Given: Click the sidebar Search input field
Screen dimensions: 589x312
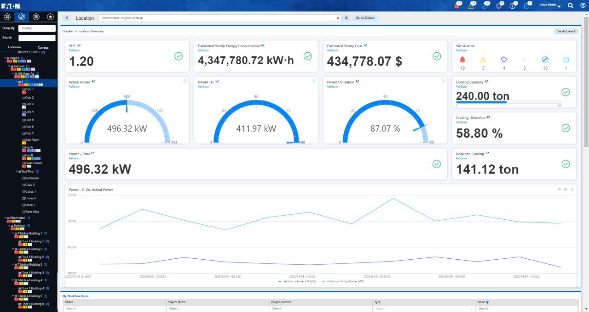Looking at the screenshot, I should click(37, 38).
